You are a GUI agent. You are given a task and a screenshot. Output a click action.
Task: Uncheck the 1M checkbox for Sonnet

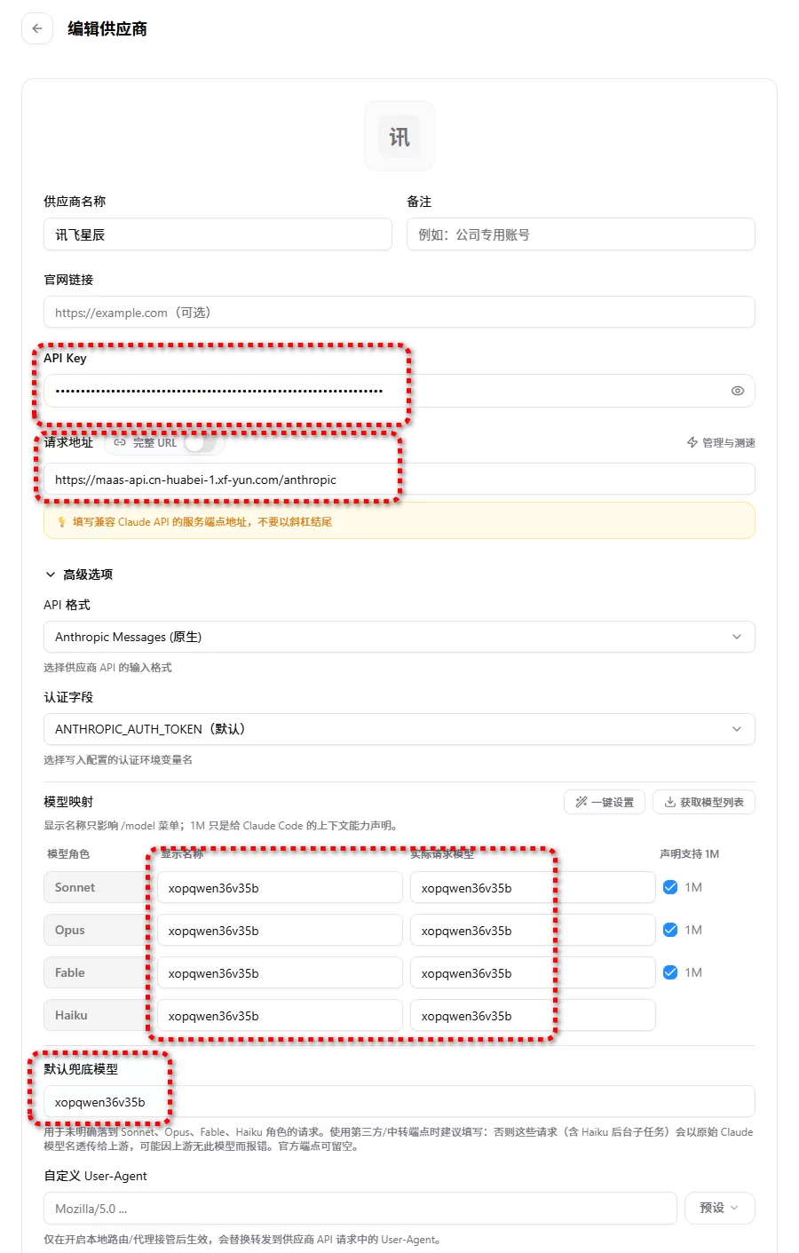coord(670,887)
